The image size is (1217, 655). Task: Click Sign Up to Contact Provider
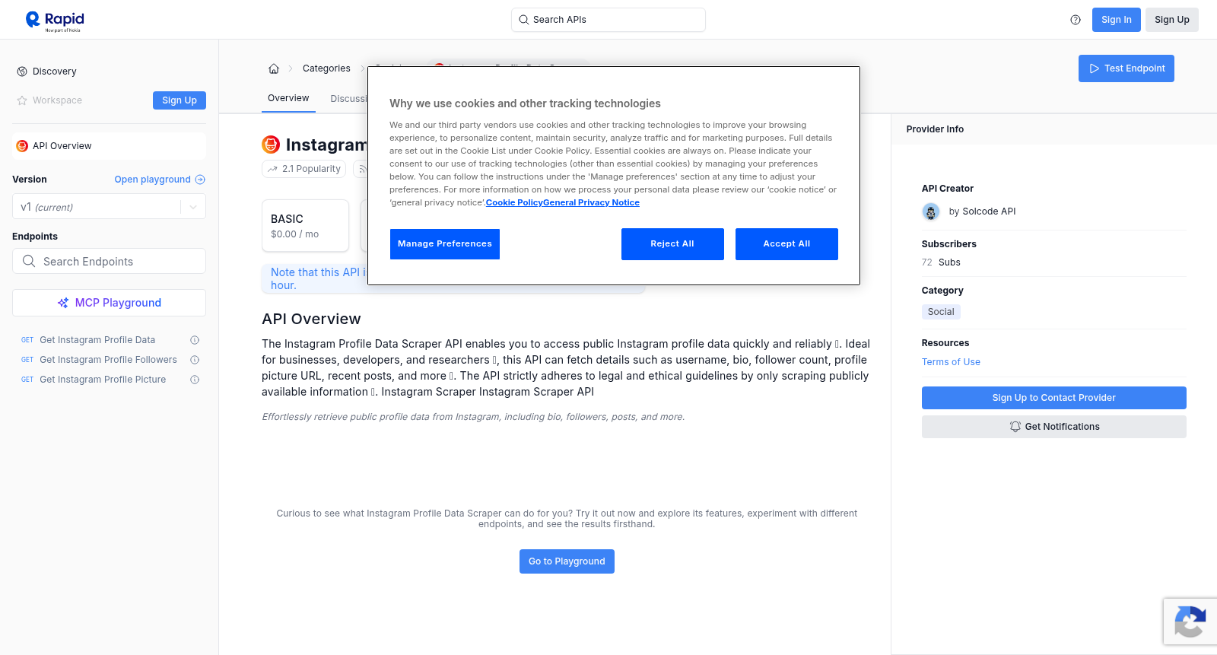point(1053,398)
